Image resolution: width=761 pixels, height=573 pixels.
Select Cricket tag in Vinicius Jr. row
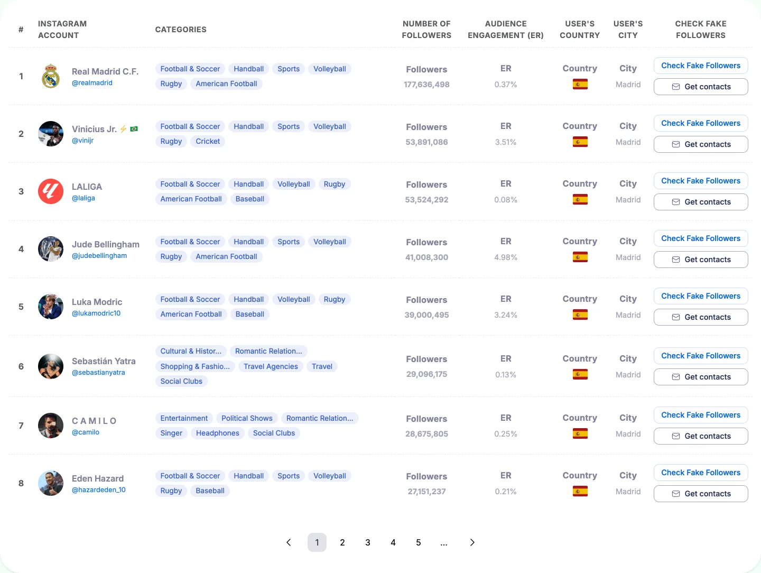208,142
